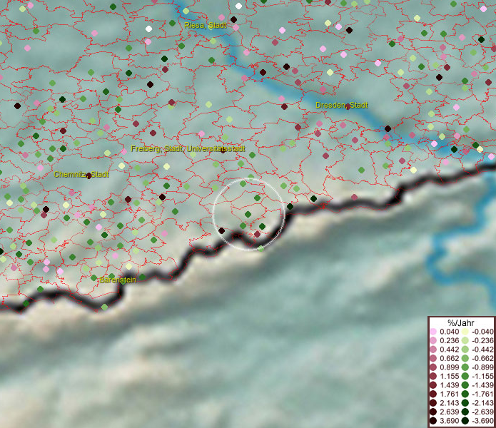
Task: Click the -2.639 legend value text
Action: pos(482,412)
